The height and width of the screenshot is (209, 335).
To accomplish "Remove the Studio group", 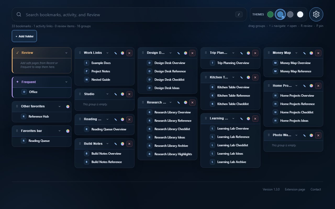I will coord(129,94).
